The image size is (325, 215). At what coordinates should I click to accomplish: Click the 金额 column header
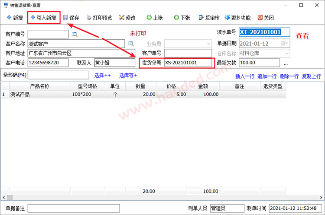click(x=203, y=86)
